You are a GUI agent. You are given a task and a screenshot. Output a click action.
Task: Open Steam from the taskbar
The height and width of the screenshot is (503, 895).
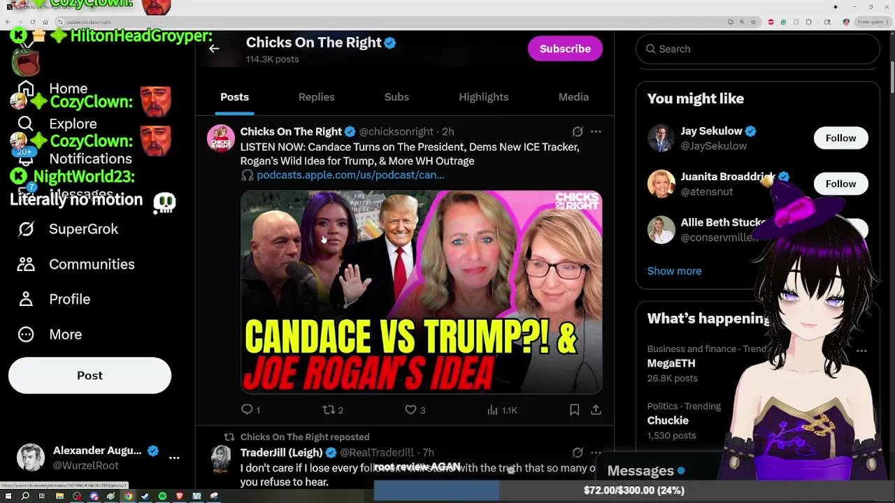click(145, 496)
